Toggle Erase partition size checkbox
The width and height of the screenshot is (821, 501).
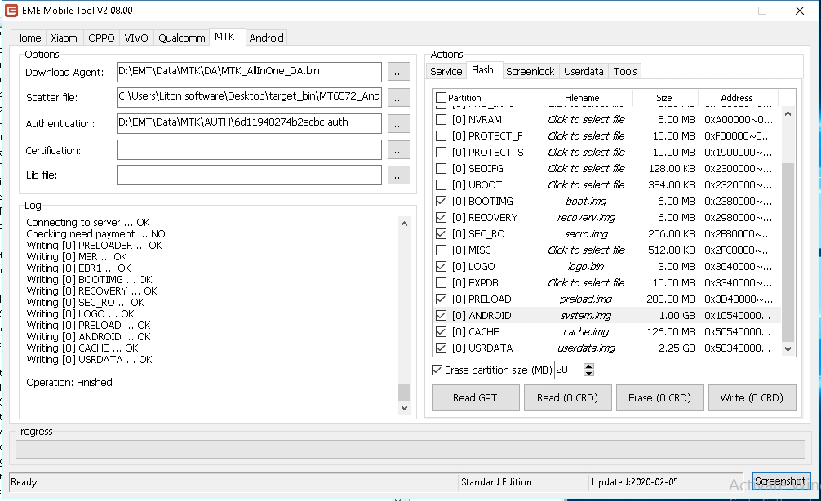pyautogui.click(x=437, y=370)
